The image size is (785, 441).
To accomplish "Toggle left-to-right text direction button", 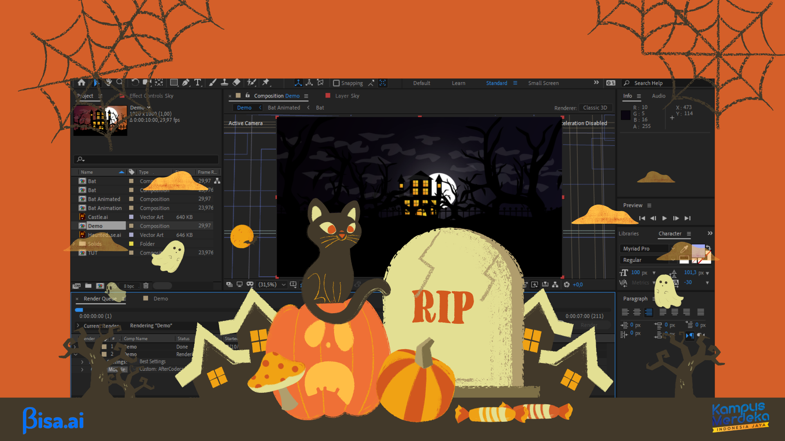I will pos(690,336).
